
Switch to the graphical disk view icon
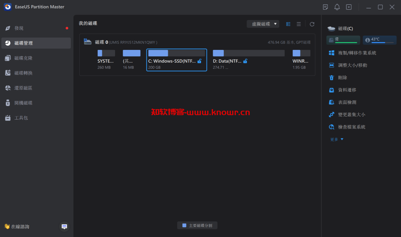click(x=288, y=24)
